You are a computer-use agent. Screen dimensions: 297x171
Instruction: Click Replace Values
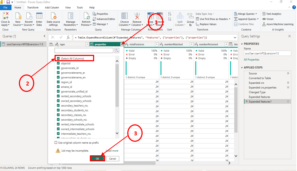[x=206, y=24]
